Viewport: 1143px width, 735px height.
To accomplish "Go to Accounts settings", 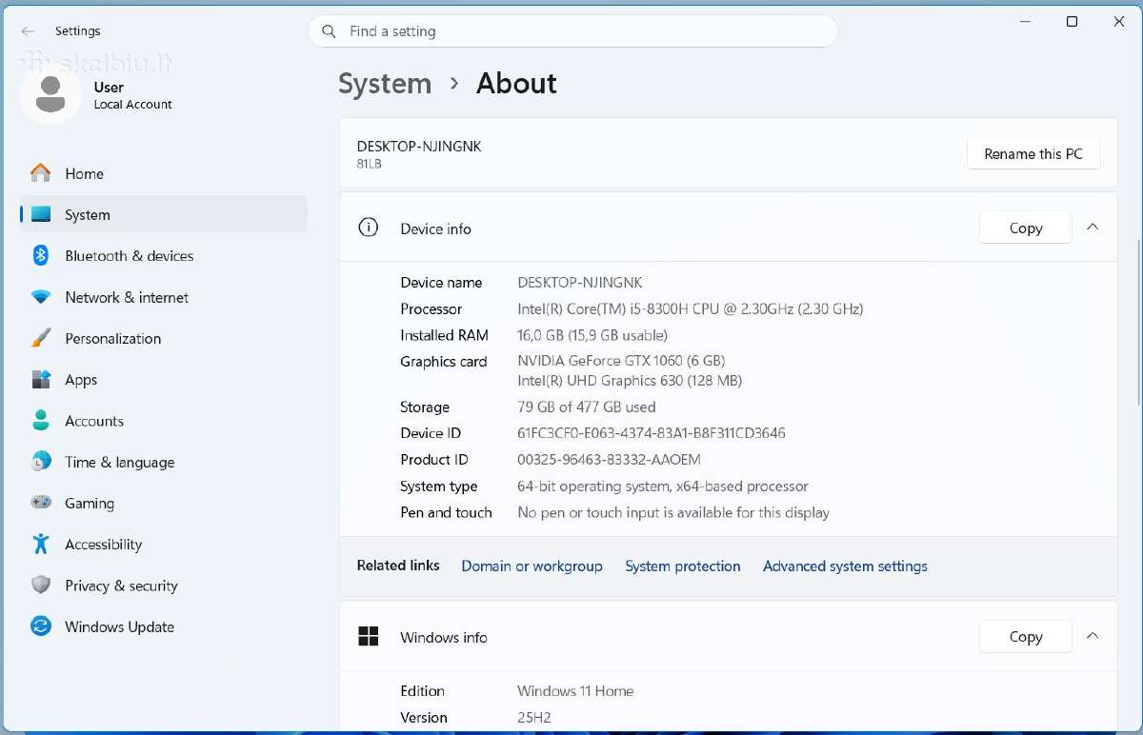I will click(x=164, y=420).
